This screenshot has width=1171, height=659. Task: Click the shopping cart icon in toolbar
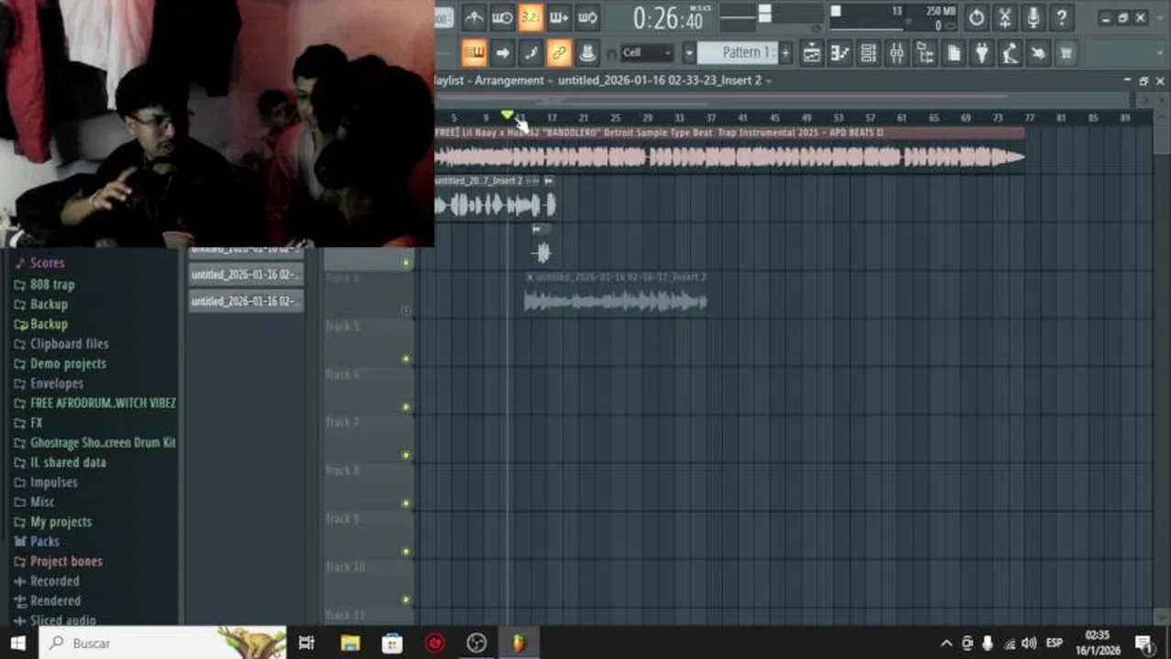pos(1066,53)
